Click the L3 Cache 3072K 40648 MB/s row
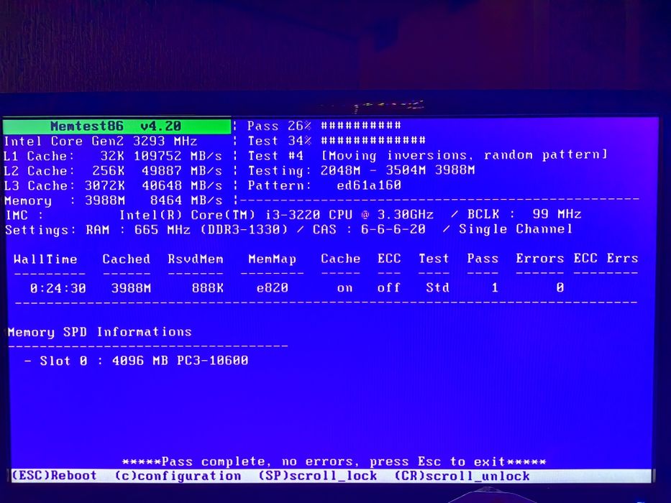This screenshot has height=503, width=671. [x=113, y=185]
